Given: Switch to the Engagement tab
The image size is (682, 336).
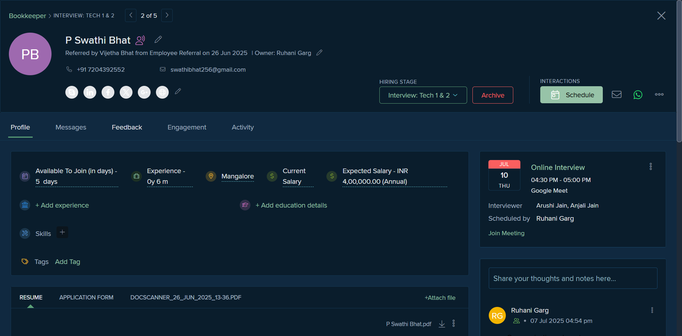Looking at the screenshot, I should 187,127.
